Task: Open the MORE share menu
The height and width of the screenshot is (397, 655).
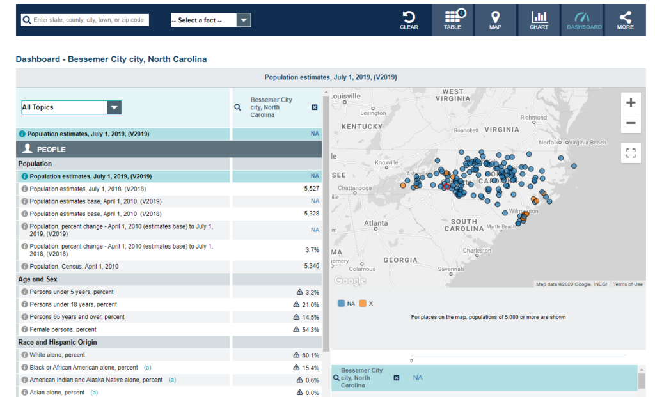Action: click(x=626, y=20)
